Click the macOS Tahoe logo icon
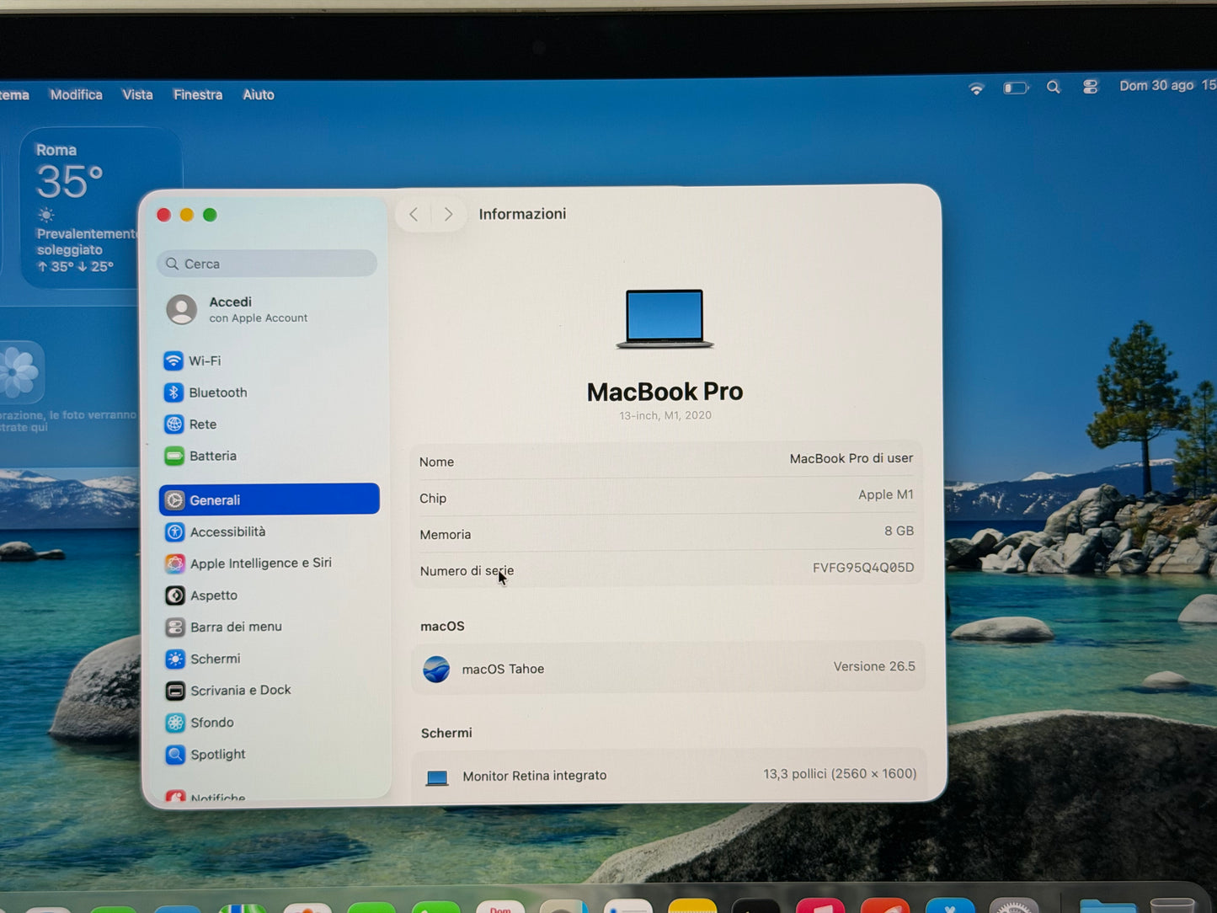The image size is (1217, 913). pyautogui.click(x=436, y=669)
